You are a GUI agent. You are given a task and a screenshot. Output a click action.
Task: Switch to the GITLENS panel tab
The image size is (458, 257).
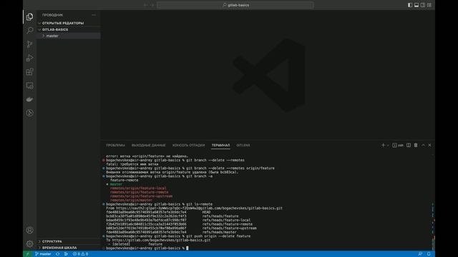243,145
